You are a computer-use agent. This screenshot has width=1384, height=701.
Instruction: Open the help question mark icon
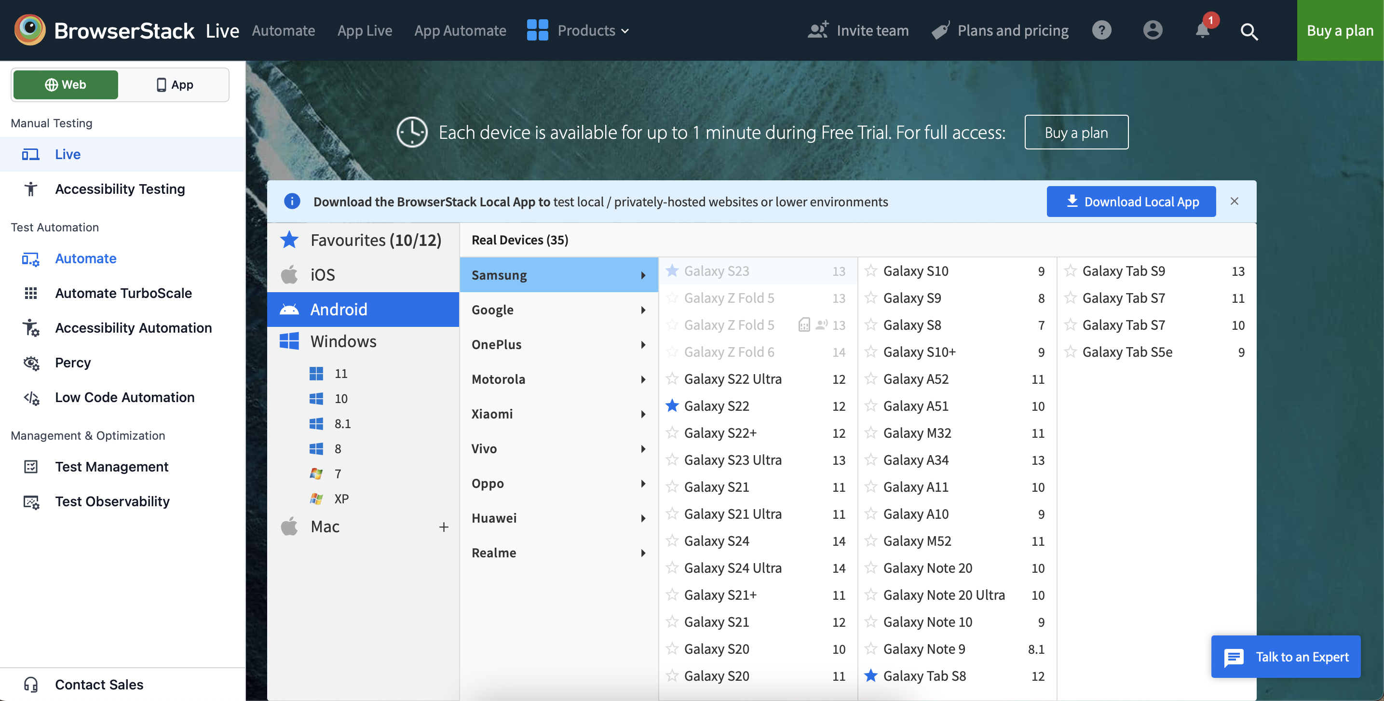click(x=1101, y=30)
